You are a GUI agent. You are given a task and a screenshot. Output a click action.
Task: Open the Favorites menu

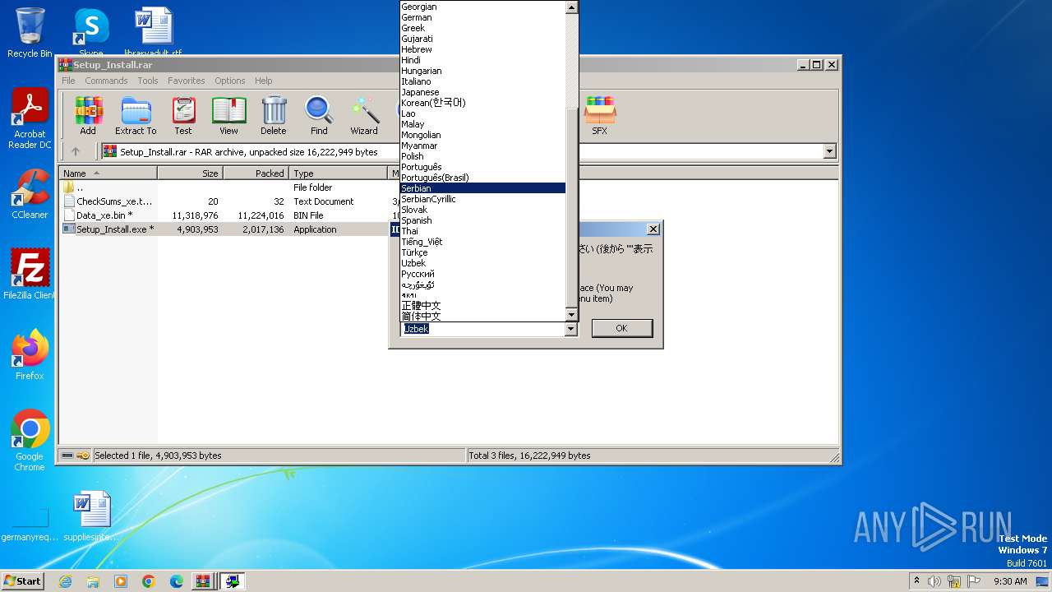tap(187, 81)
